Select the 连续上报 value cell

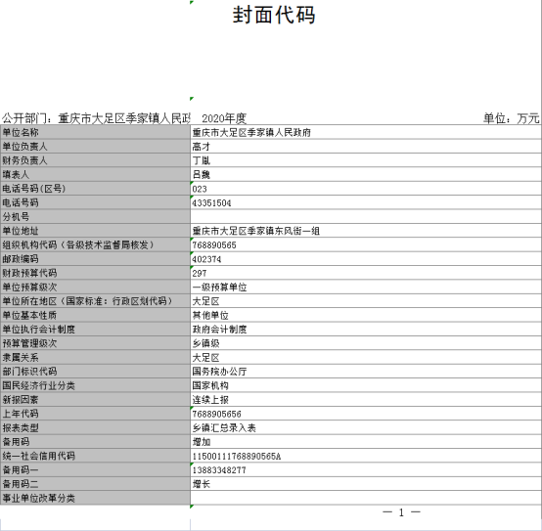(x=366, y=400)
